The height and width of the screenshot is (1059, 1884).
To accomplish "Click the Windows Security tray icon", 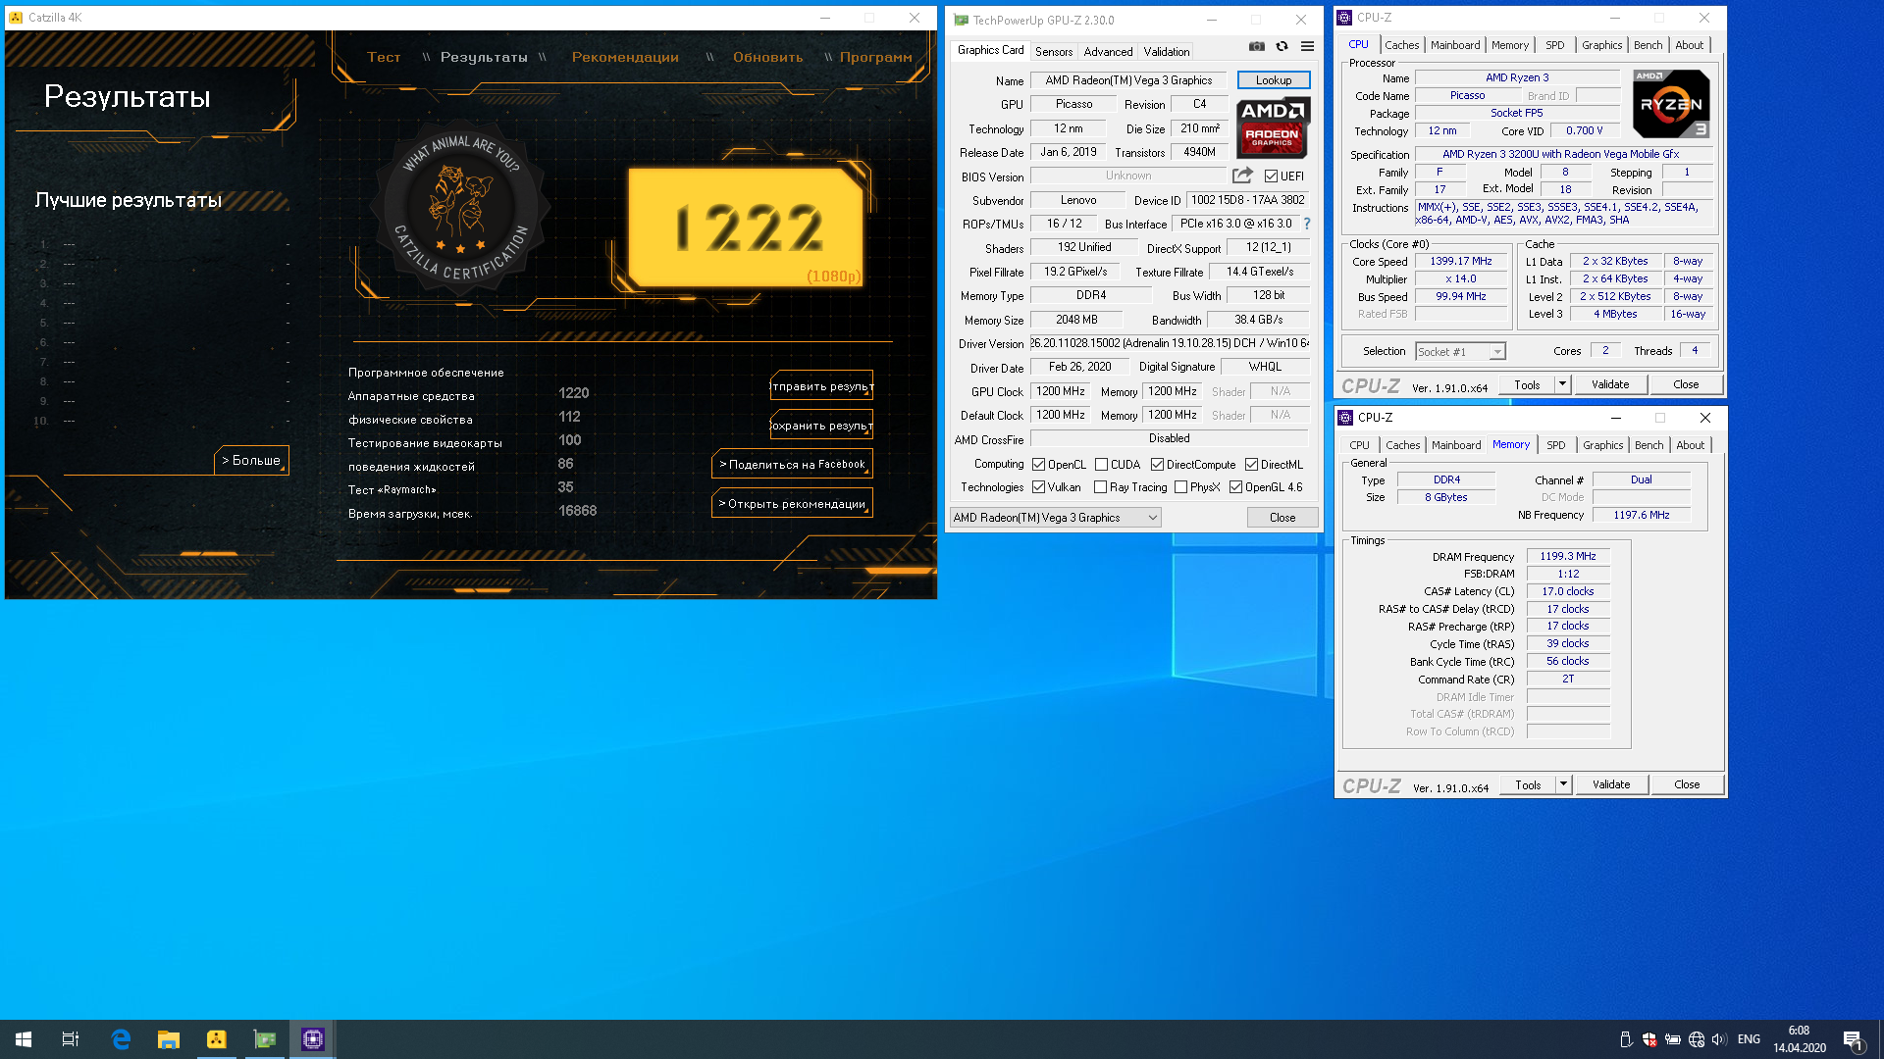I will [x=1649, y=1039].
